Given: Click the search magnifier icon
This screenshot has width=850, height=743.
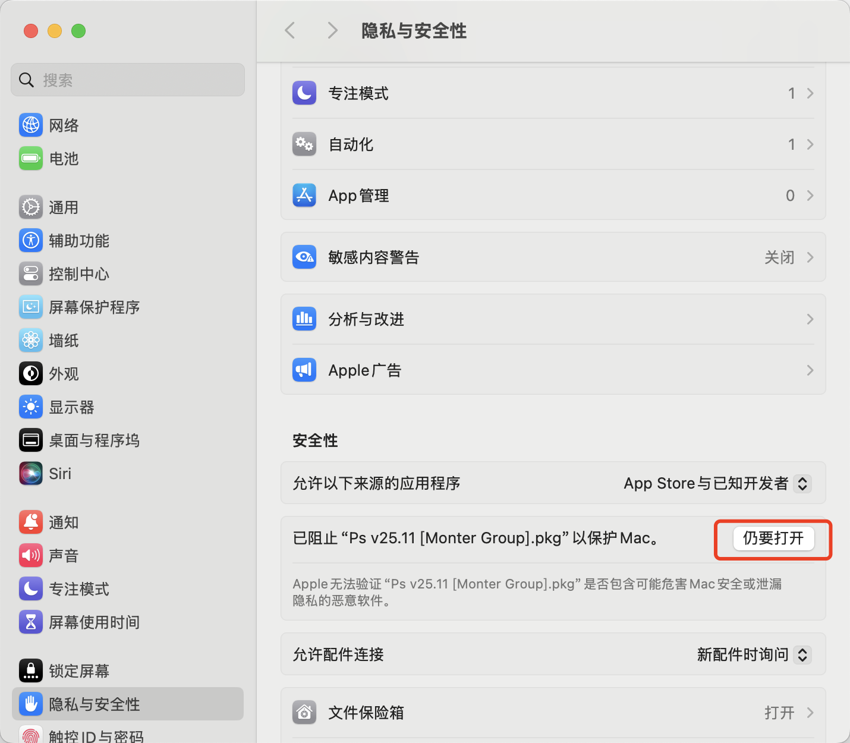Looking at the screenshot, I should pyautogui.click(x=26, y=80).
